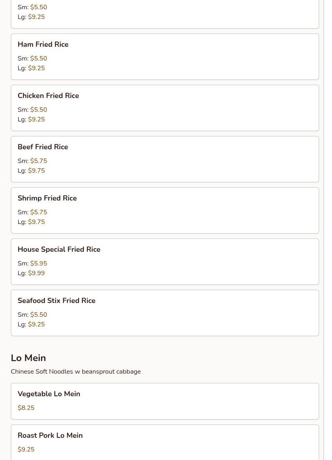The width and height of the screenshot is (332, 460).
Task: Select the Seafood Stix Fried Rice title
Action: (56, 301)
